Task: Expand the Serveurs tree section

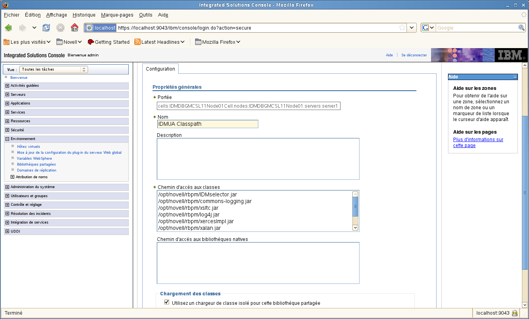Action: (x=8, y=95)
